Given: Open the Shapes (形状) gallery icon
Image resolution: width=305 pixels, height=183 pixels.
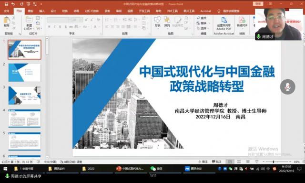Looking at the screenshot, I should pos(157,20).
